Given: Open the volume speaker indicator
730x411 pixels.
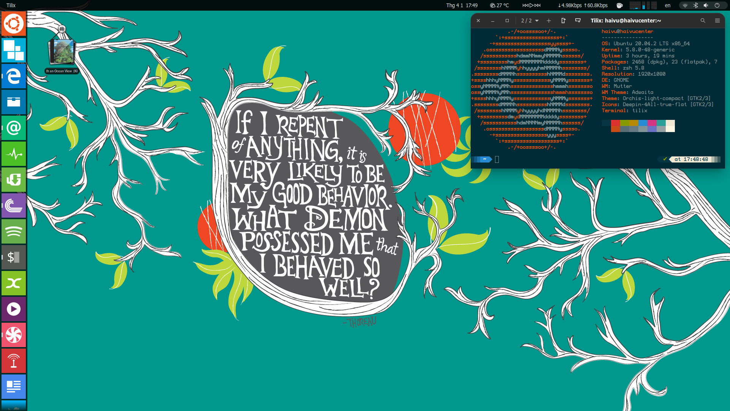Looking at the screenshot, I should (706, 5).
